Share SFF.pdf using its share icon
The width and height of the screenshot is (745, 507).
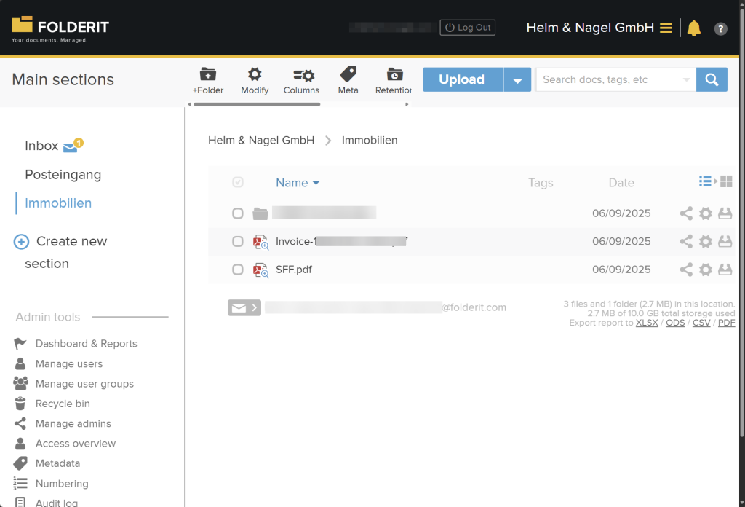(x=685, y=270)
